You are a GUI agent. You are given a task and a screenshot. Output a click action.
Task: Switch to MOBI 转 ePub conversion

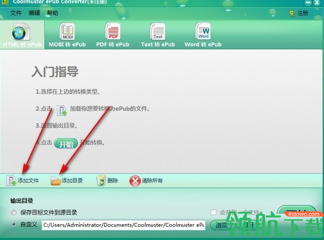[x=67, y=34]
